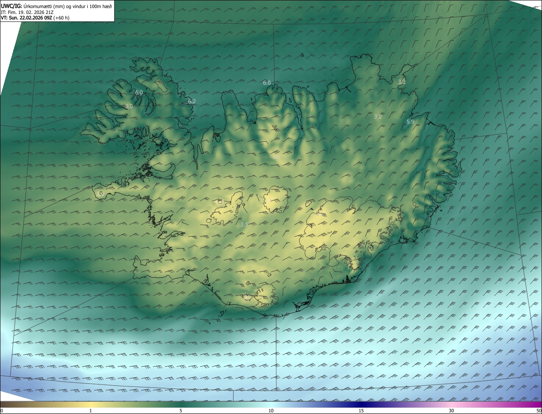Pick the pink legend color at 30
Viewport: 542px width, 414px height.
[x=451, y=404]
